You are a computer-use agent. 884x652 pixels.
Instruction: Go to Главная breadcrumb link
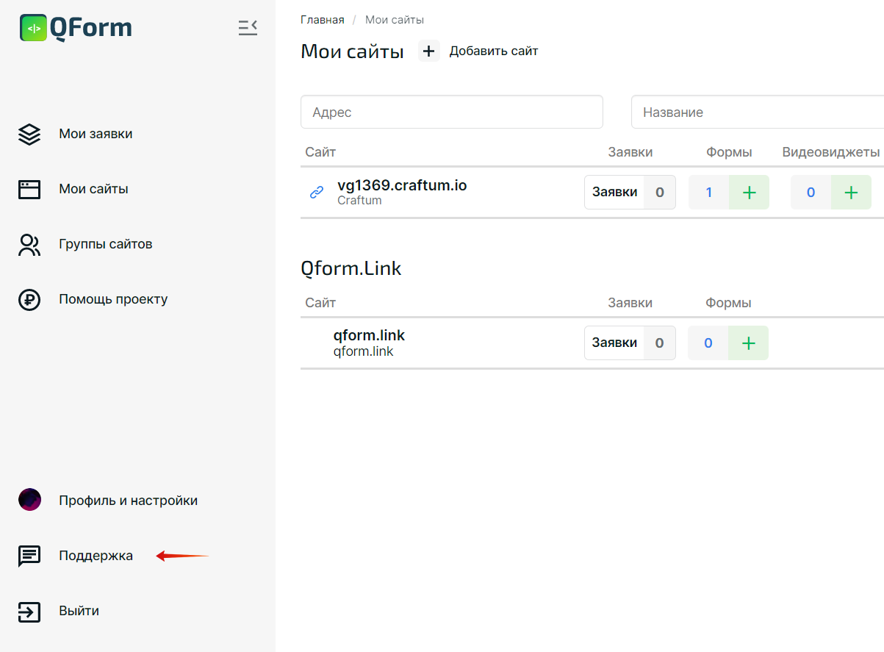323,20
